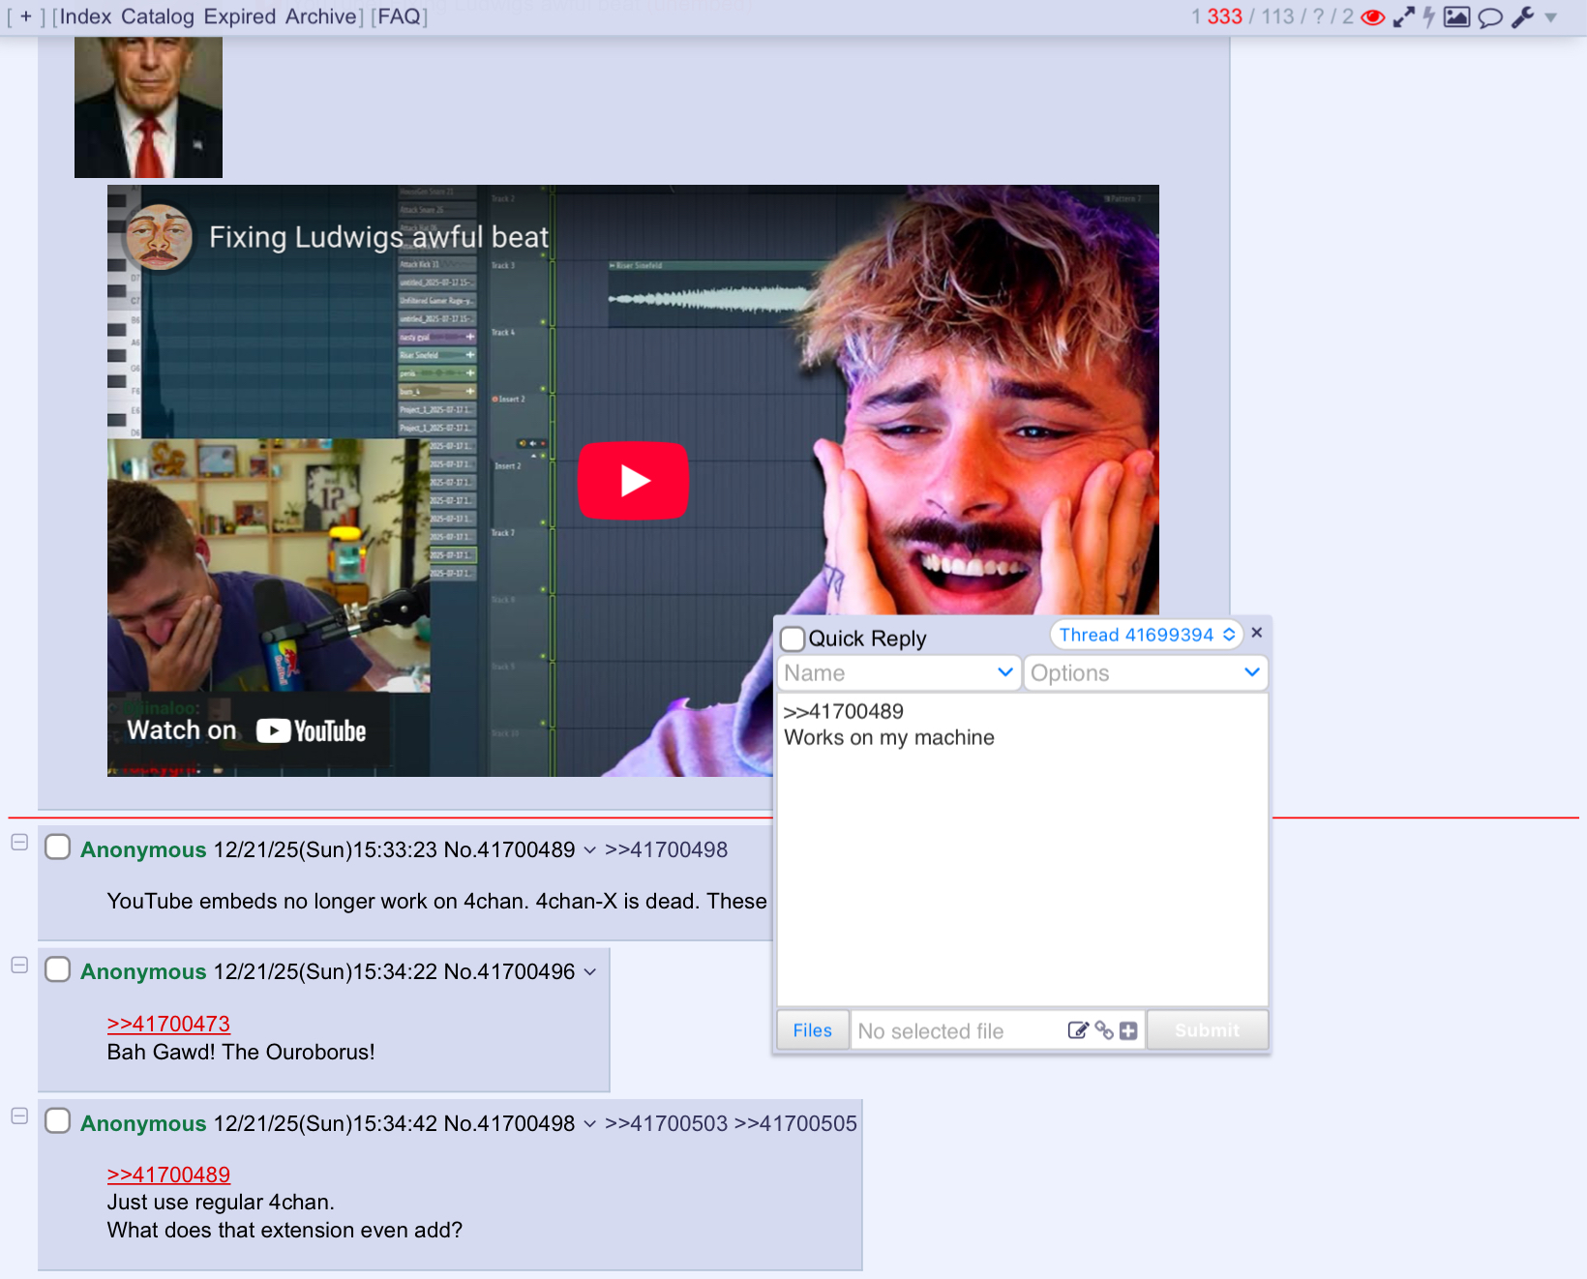1587x1279 pixels.
Task: Click text "Just use regular 4chan."
Action: pyautogui.click(x=221, y=1202)
